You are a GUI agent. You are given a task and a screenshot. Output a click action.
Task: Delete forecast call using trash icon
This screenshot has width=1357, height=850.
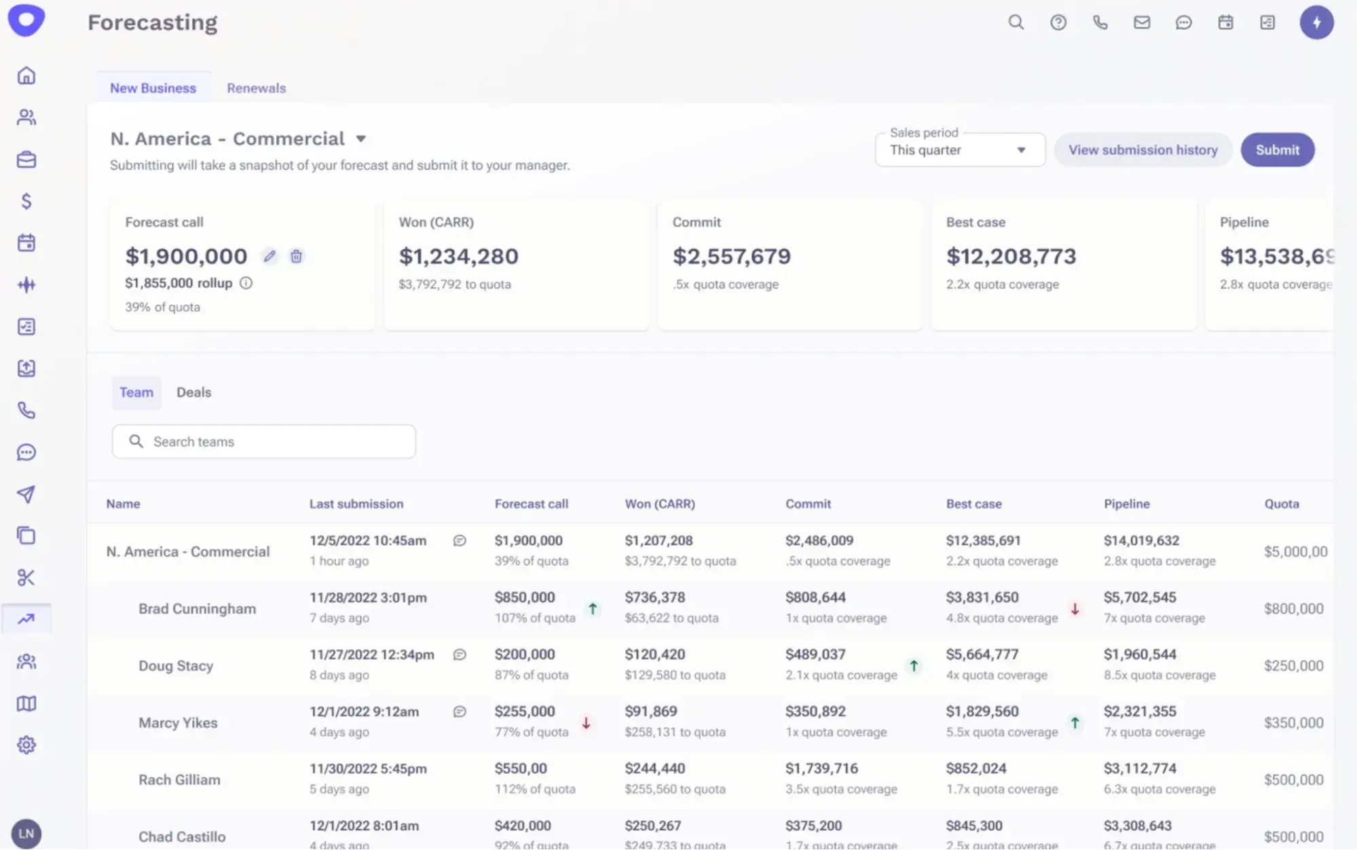click(296, 256)
